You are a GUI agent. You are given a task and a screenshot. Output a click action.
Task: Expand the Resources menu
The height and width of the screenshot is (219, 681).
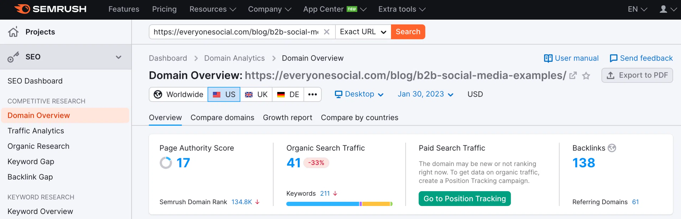(x=213, y=9)
